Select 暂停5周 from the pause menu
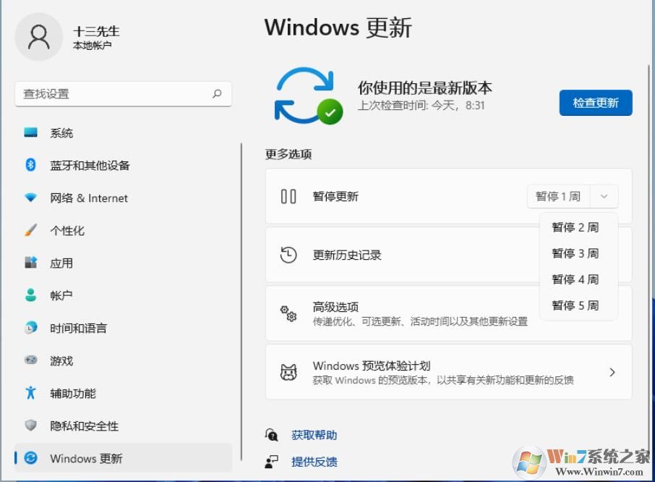The width and height of the screenshot is (655, 482). pos(575,305)
